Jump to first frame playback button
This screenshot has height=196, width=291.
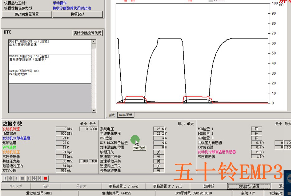[5, 178]
